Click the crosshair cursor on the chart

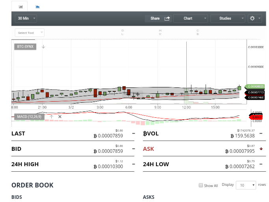pyautogui.click(x=137, y=94)
